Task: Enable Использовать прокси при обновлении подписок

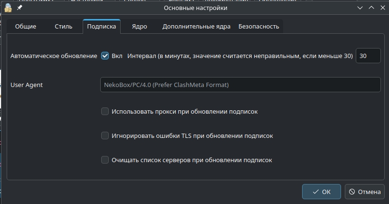Action: 105,111
